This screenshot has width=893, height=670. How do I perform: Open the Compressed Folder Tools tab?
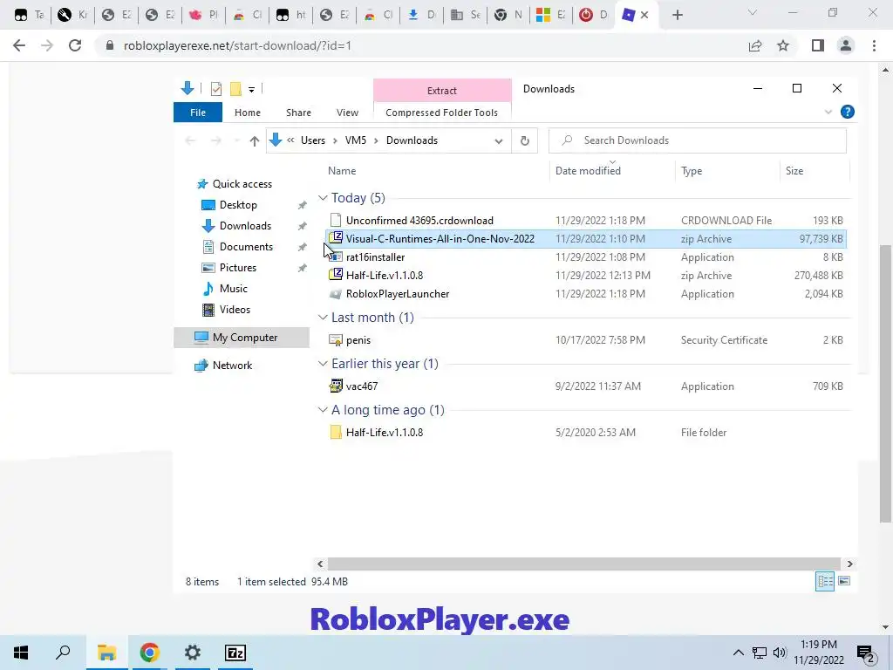pyautogui.click(x=441, y=113)
